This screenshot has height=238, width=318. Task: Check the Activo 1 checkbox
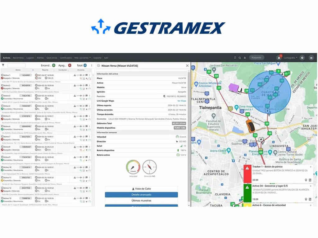tap(2, 75)
